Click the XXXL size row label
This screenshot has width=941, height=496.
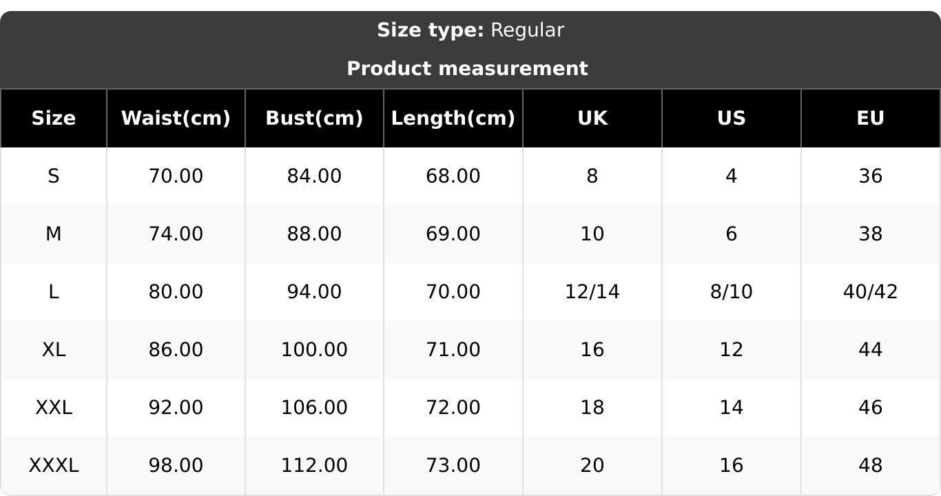[54, 466]
